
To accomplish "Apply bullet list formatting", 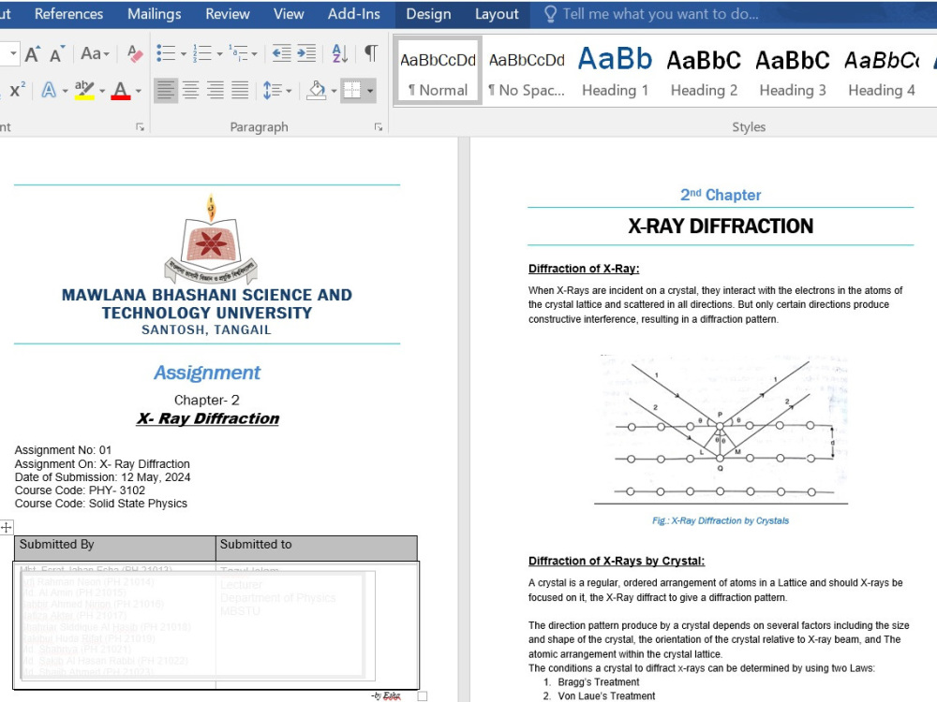I will tap(166, 53).
